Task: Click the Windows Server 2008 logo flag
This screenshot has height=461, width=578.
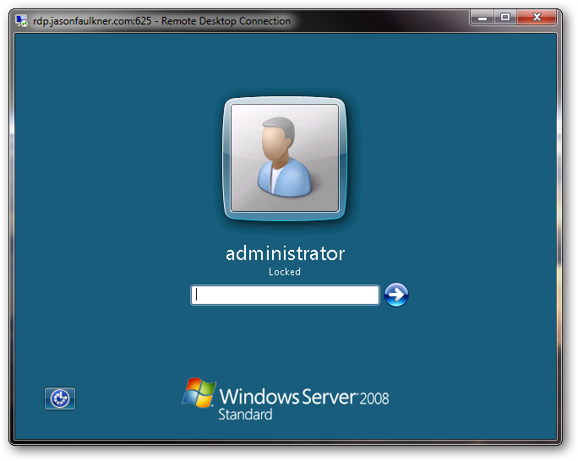Action: point(199,393)
